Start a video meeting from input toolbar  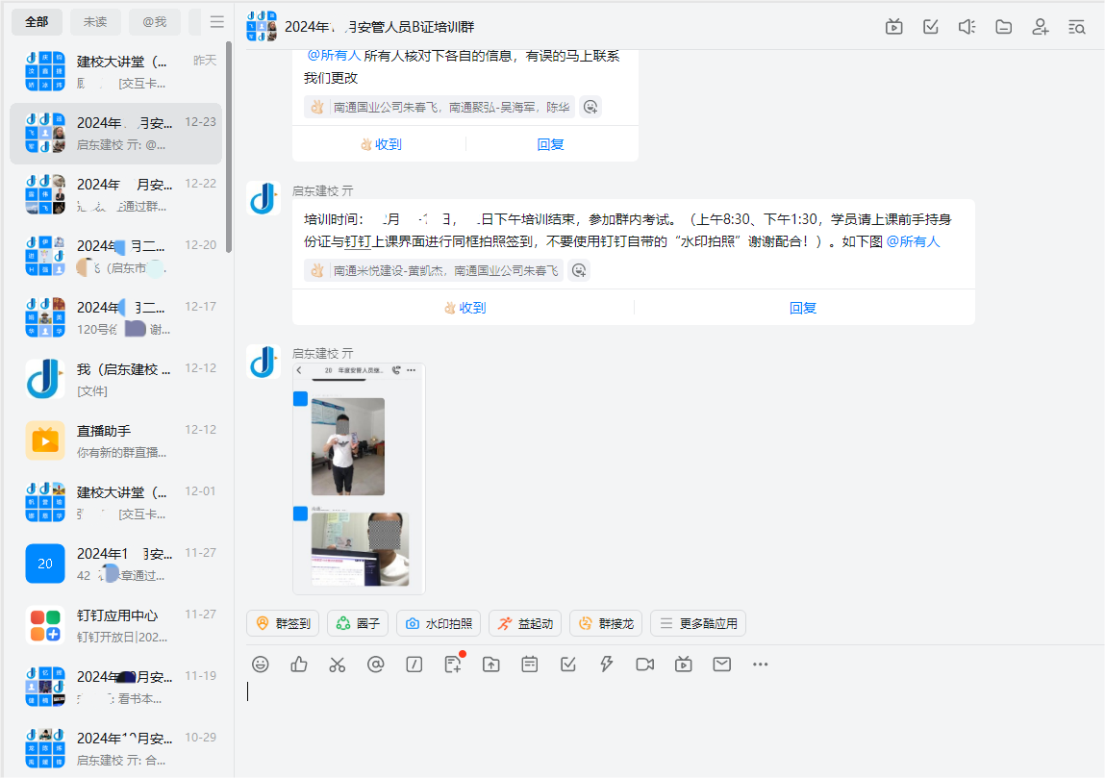point(644,664)
